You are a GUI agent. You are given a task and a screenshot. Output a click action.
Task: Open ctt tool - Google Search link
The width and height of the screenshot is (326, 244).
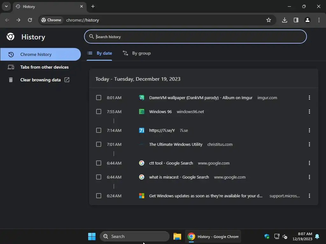[171, 163]
